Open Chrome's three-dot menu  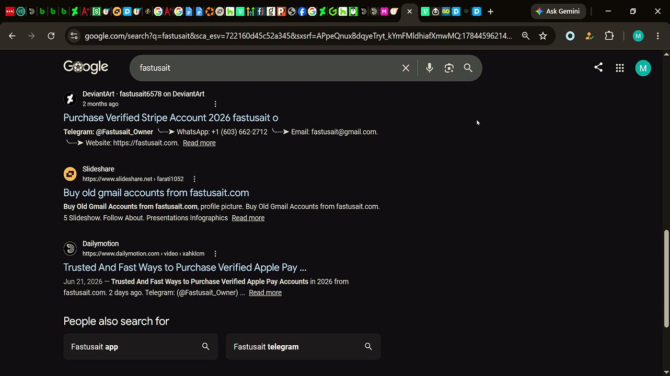[x=657, y=36]
